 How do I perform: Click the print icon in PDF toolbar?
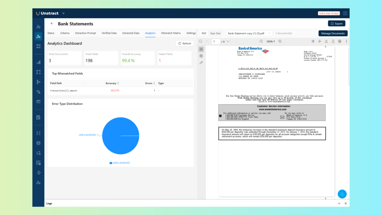coord(339,41)
